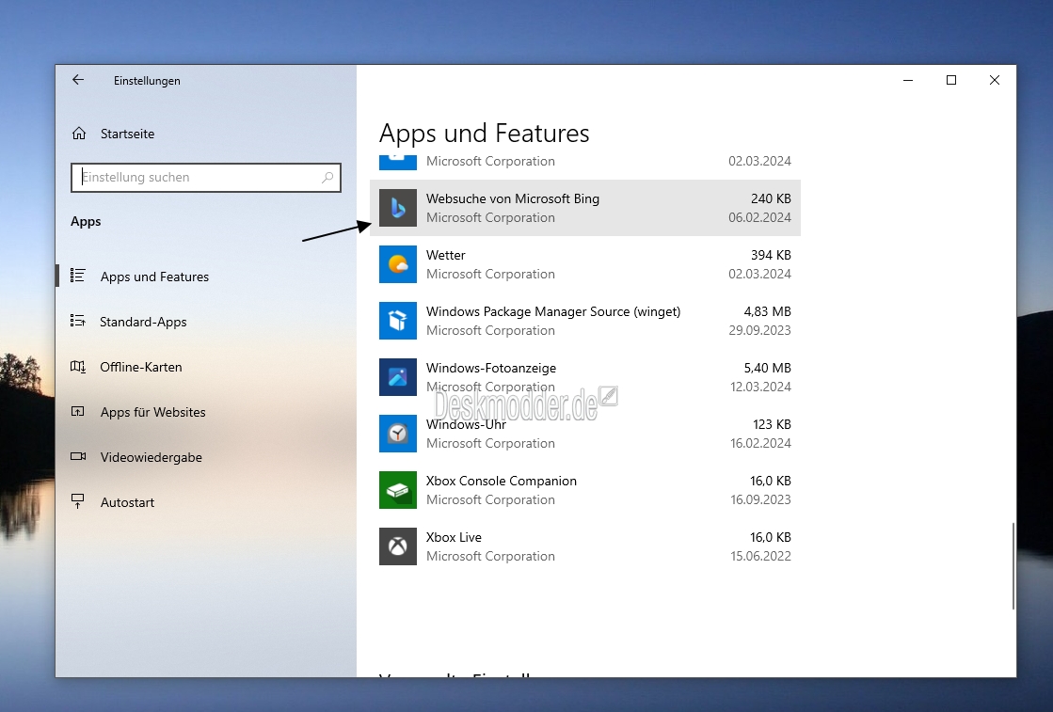Click the Windows-Fotoanzeige app icon
1053x712 pixels.
pos(397,377)
